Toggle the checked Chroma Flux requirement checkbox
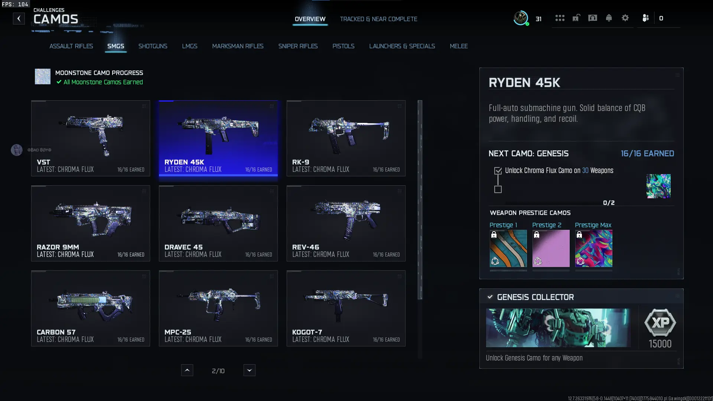 tap(498, 171)
